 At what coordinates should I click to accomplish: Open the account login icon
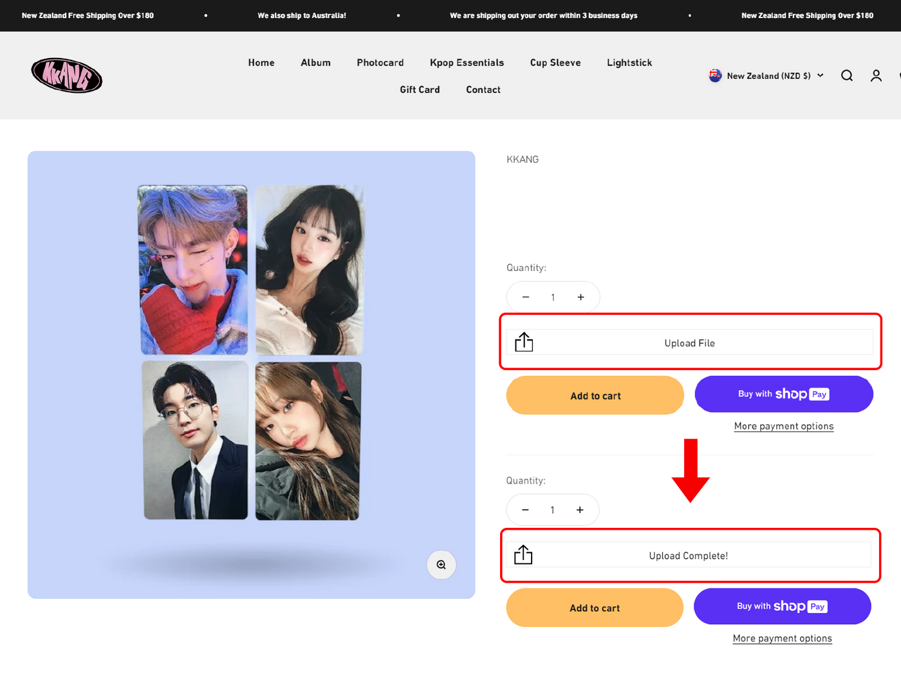pyautogui.click(x=876, y=75)
